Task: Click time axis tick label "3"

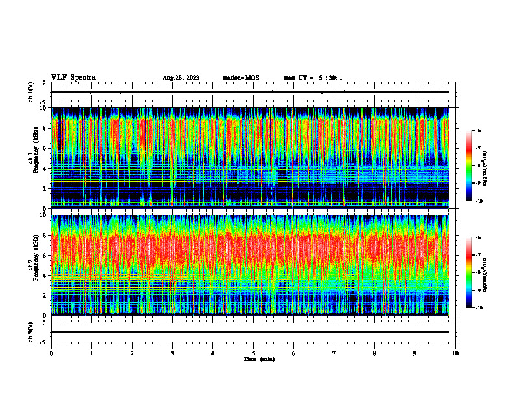Action: (172, 353)
